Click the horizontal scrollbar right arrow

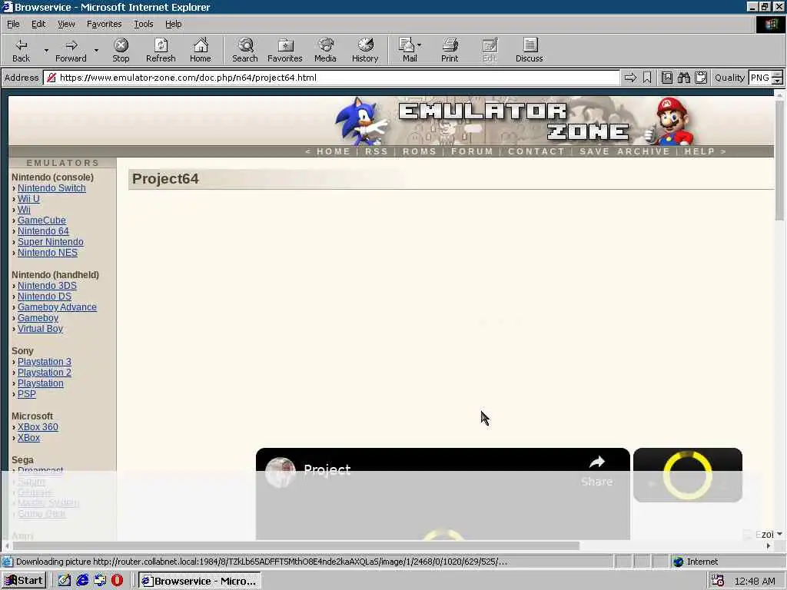tap(769, 546)
